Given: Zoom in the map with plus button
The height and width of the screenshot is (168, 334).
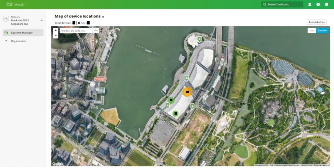Looking at the screenshot, I should pyautogui.click(x=55, y=30).
